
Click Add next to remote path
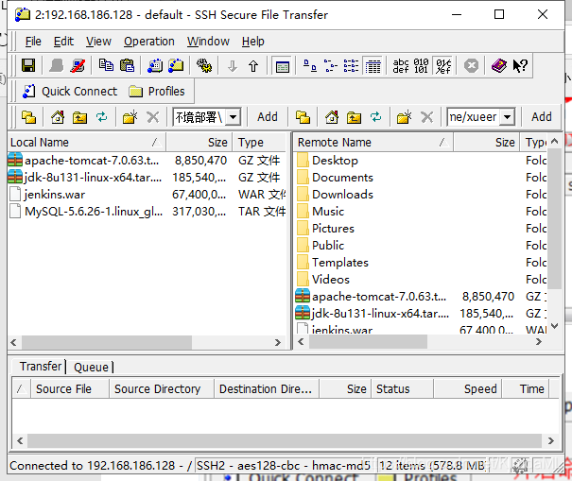[x=542, y=117]
